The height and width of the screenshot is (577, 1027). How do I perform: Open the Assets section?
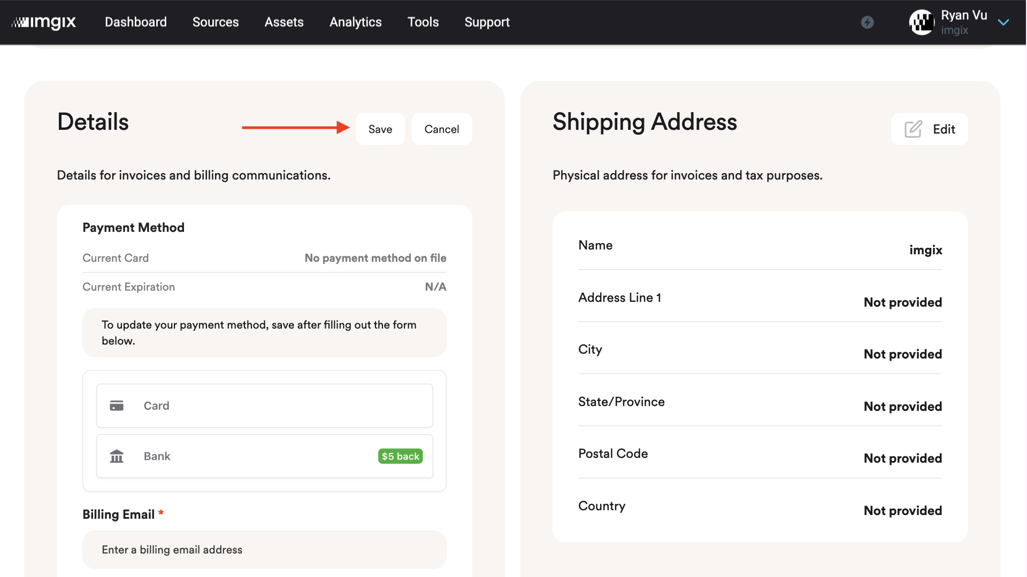click(x=283, y=22)
